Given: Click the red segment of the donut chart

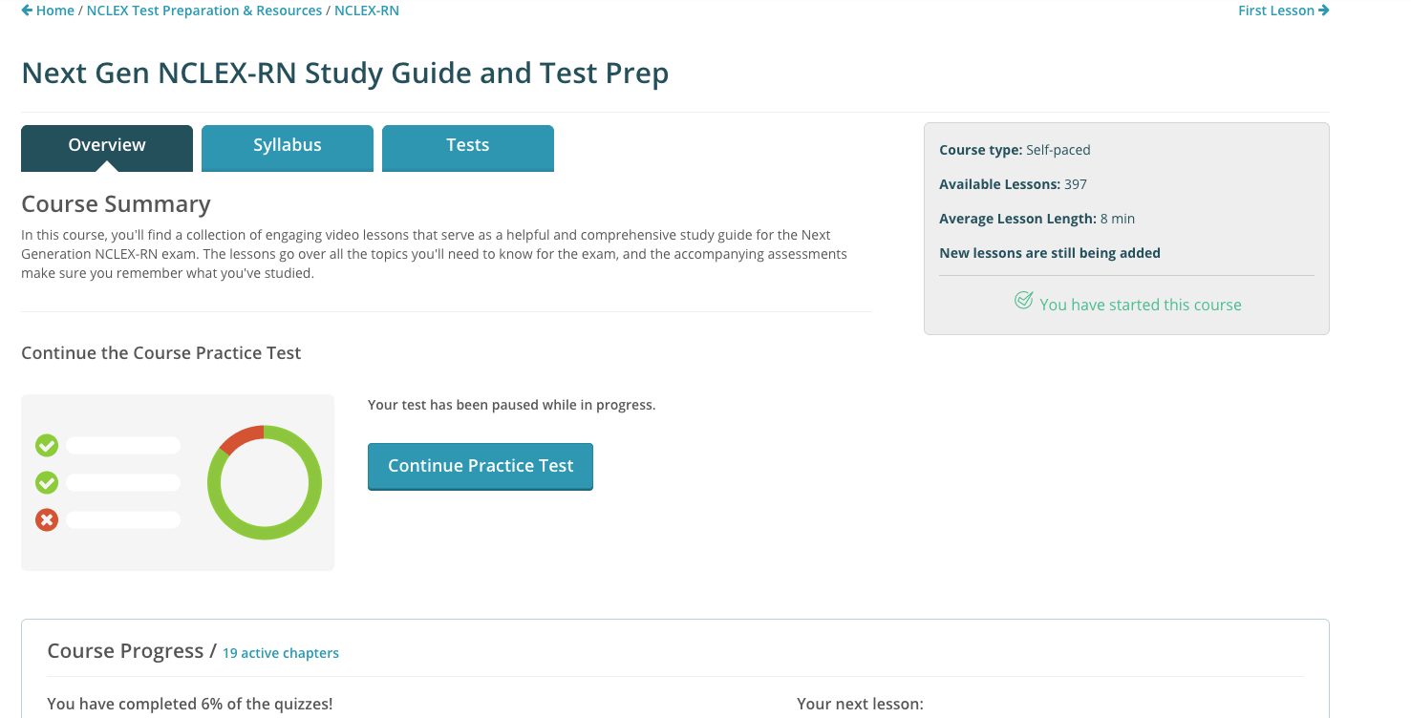Looking at the screenshot, I should pyautogui.click(x=240, y=437).
